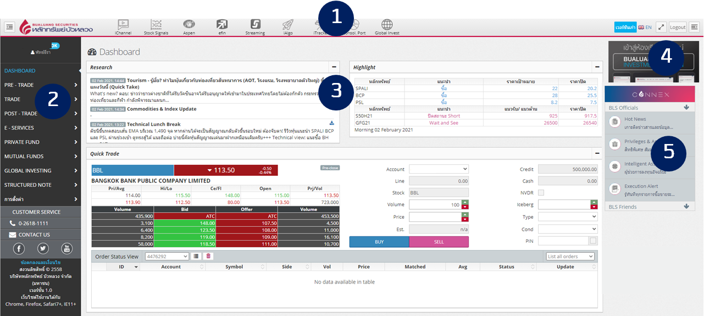
Task: Increase Price with the green up arrow
Action: (465, 215)
